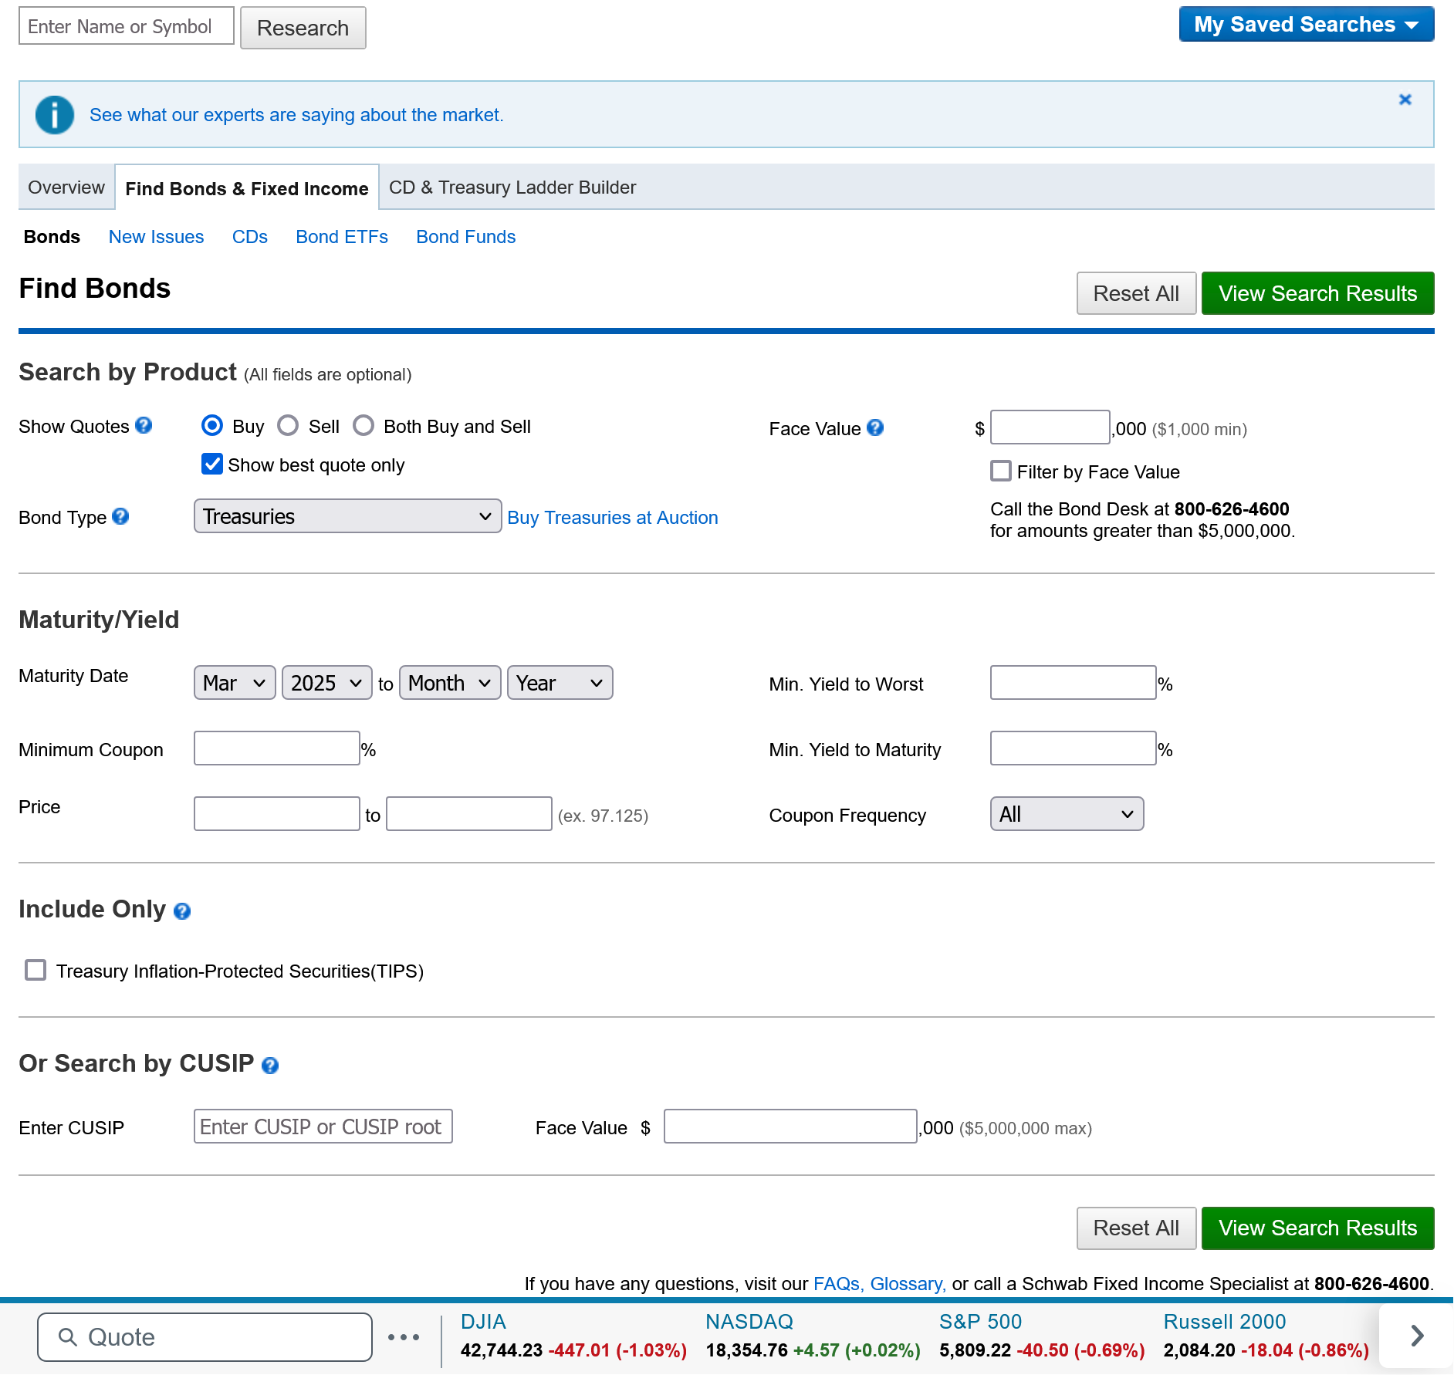1454x1375 pixels.
Task: Select Both Buy and Sell option
Action: [x=363, y=426]
